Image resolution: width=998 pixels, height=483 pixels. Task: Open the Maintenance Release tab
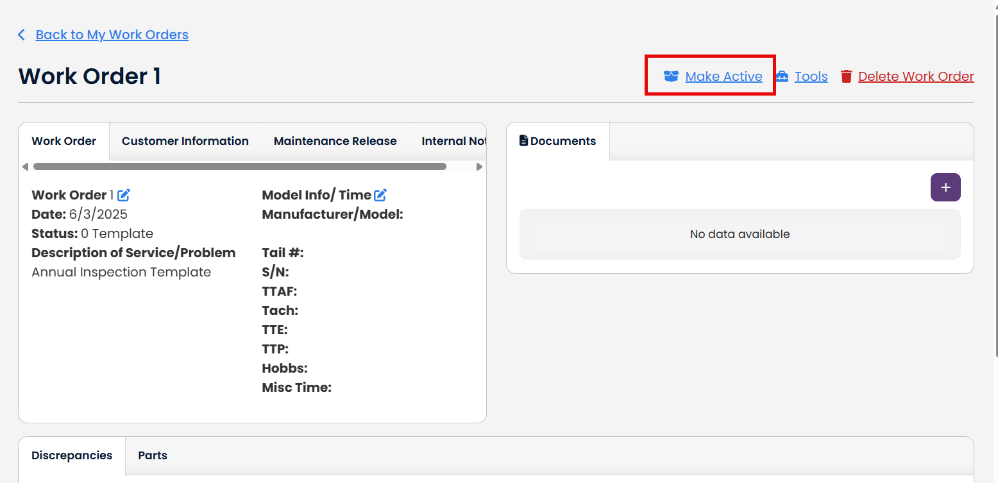point(335,141)
